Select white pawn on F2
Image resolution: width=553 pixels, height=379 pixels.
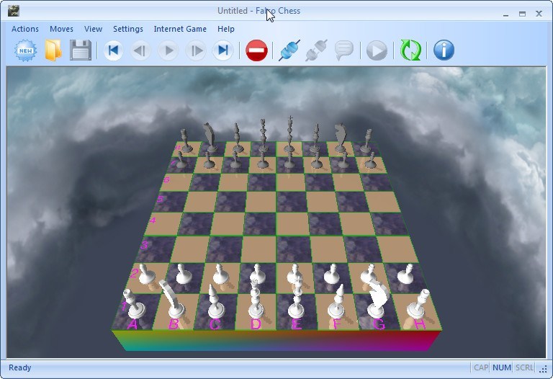click(332, 275)
